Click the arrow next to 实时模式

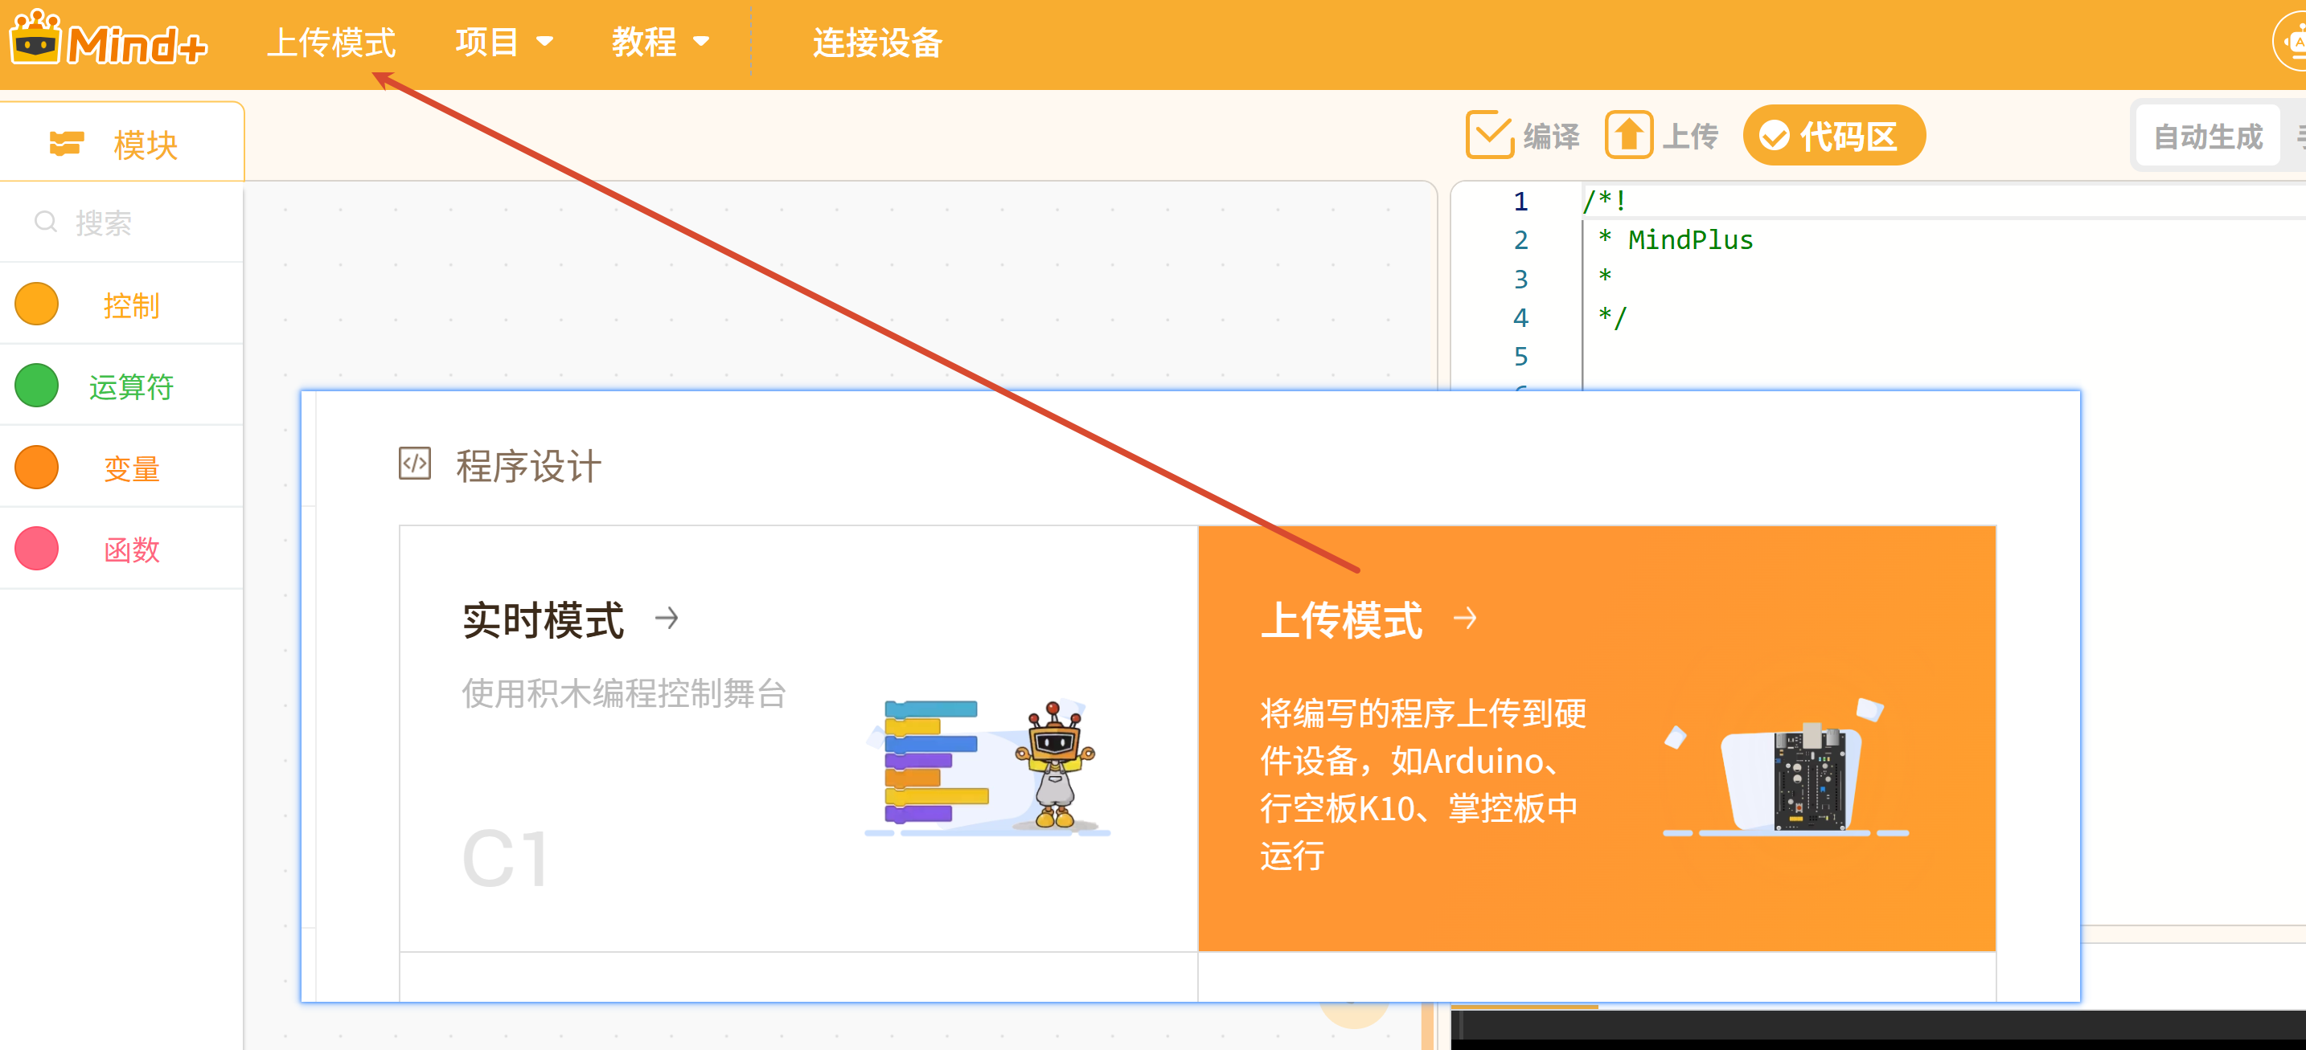point(667,618)
